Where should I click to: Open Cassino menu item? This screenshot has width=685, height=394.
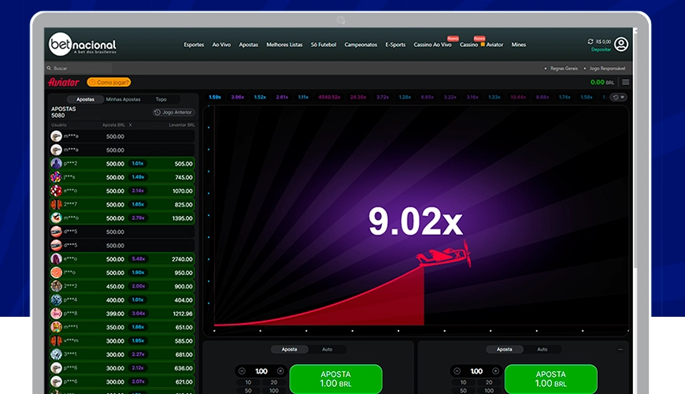(468, 45)
